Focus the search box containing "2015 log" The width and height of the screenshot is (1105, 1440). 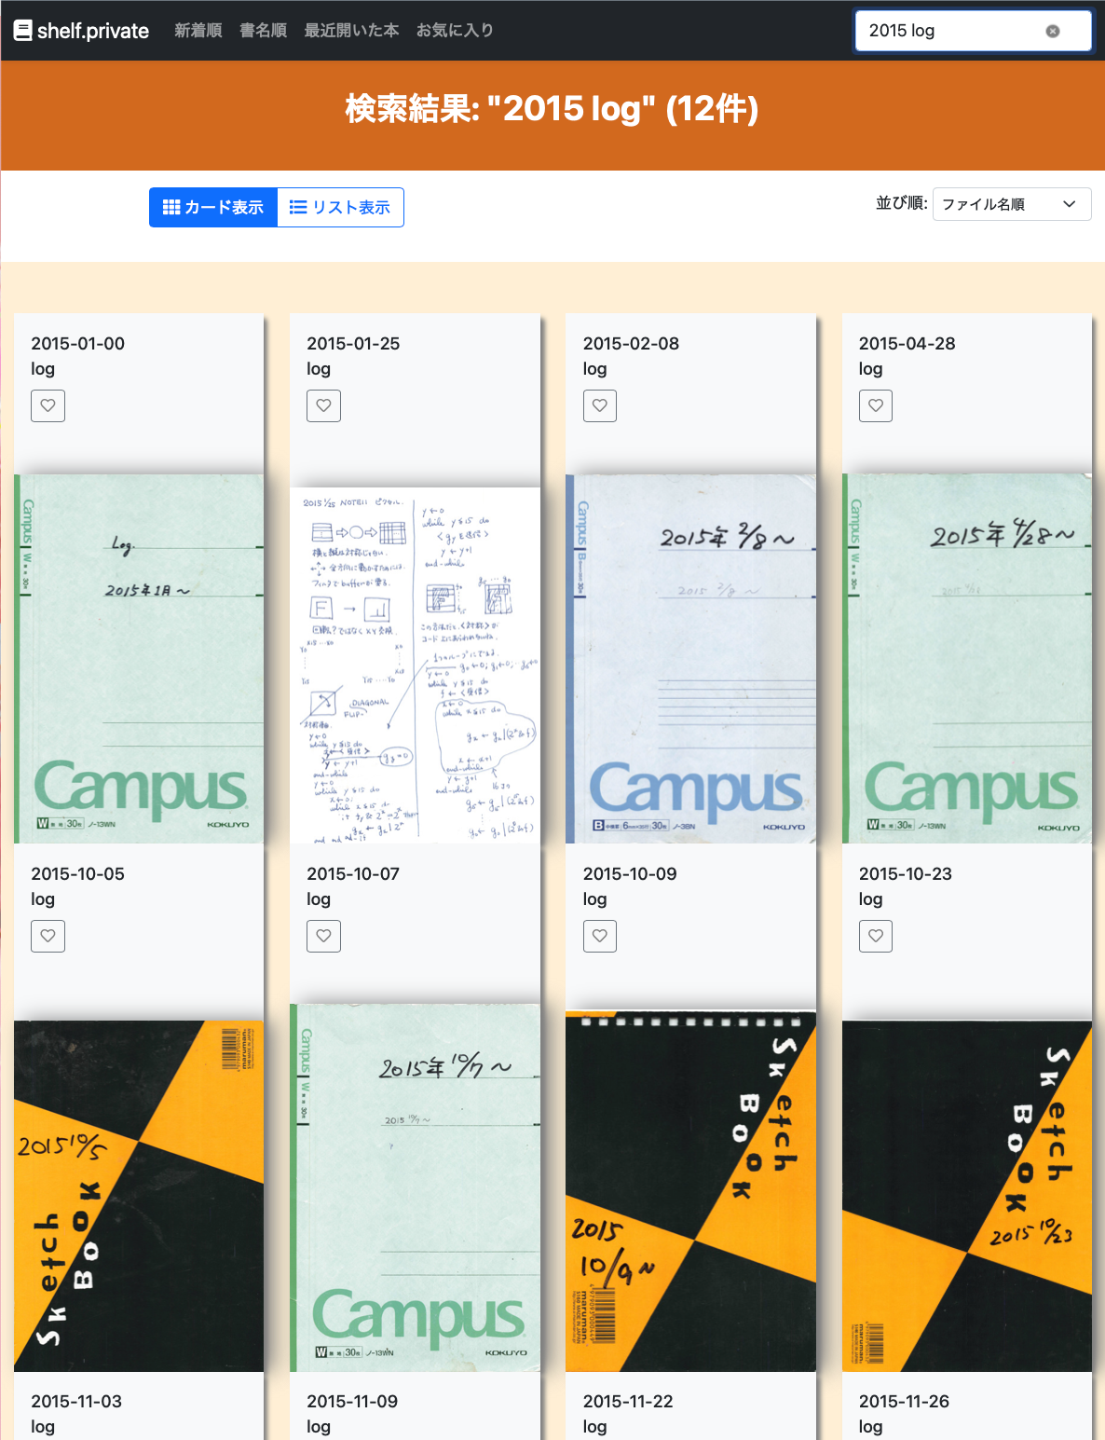coord(974,31)
